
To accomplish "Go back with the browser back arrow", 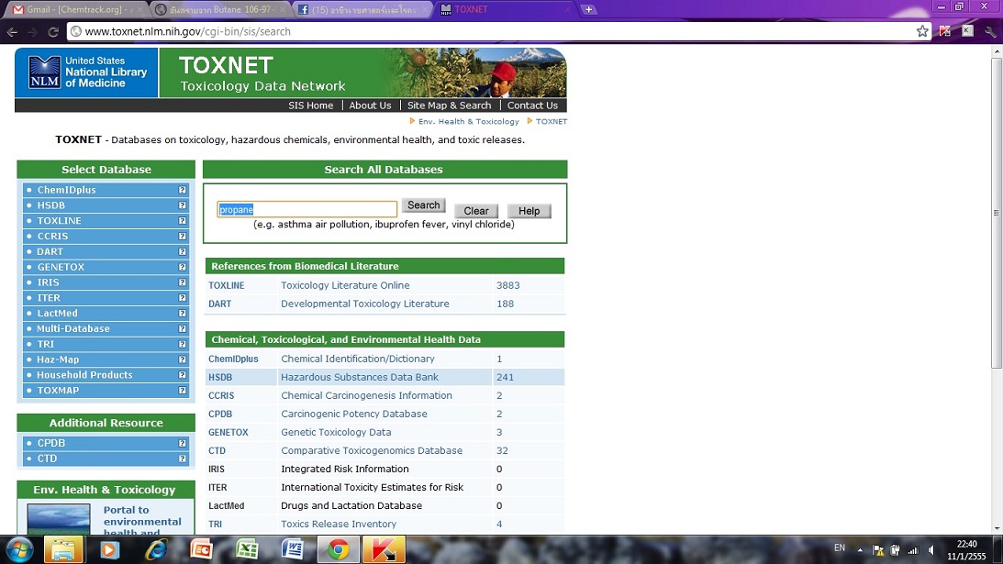I will pos(12,31).
